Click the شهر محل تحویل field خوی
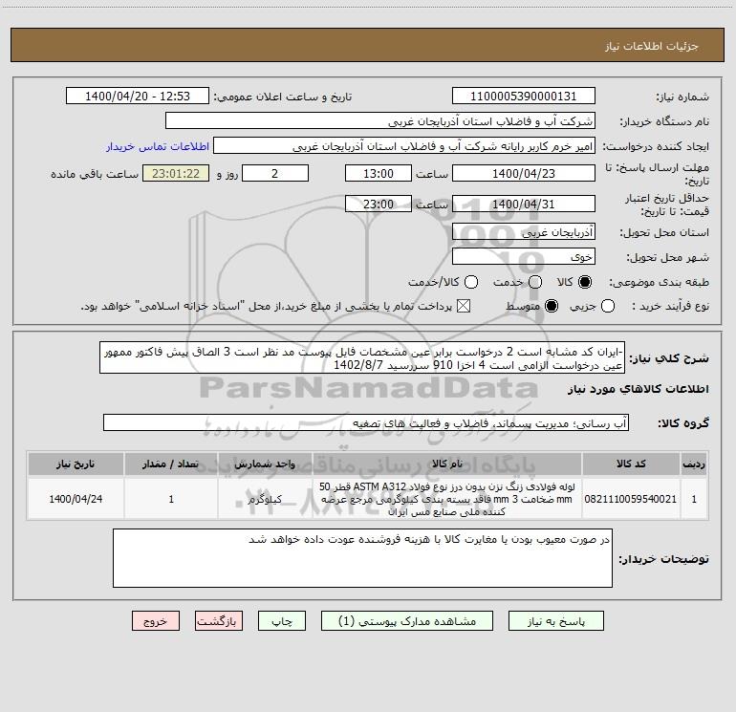This screenshot has width=736, height=712. (x=524, y=257)
